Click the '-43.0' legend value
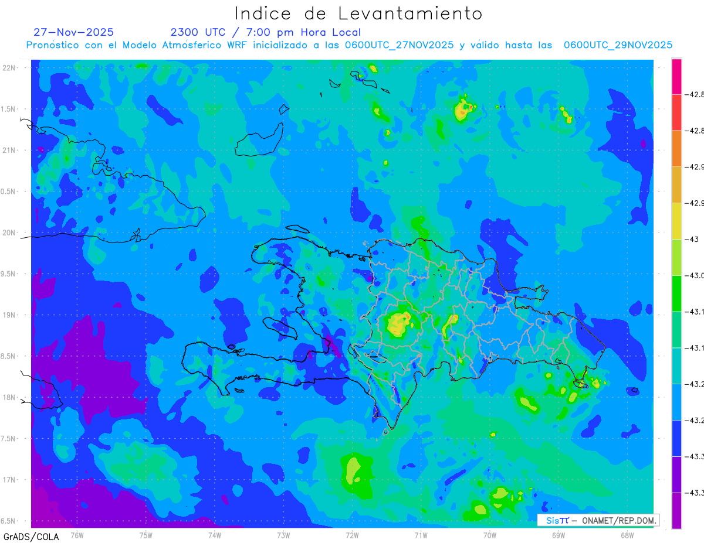Screen dimensions: 704x543 695,275
